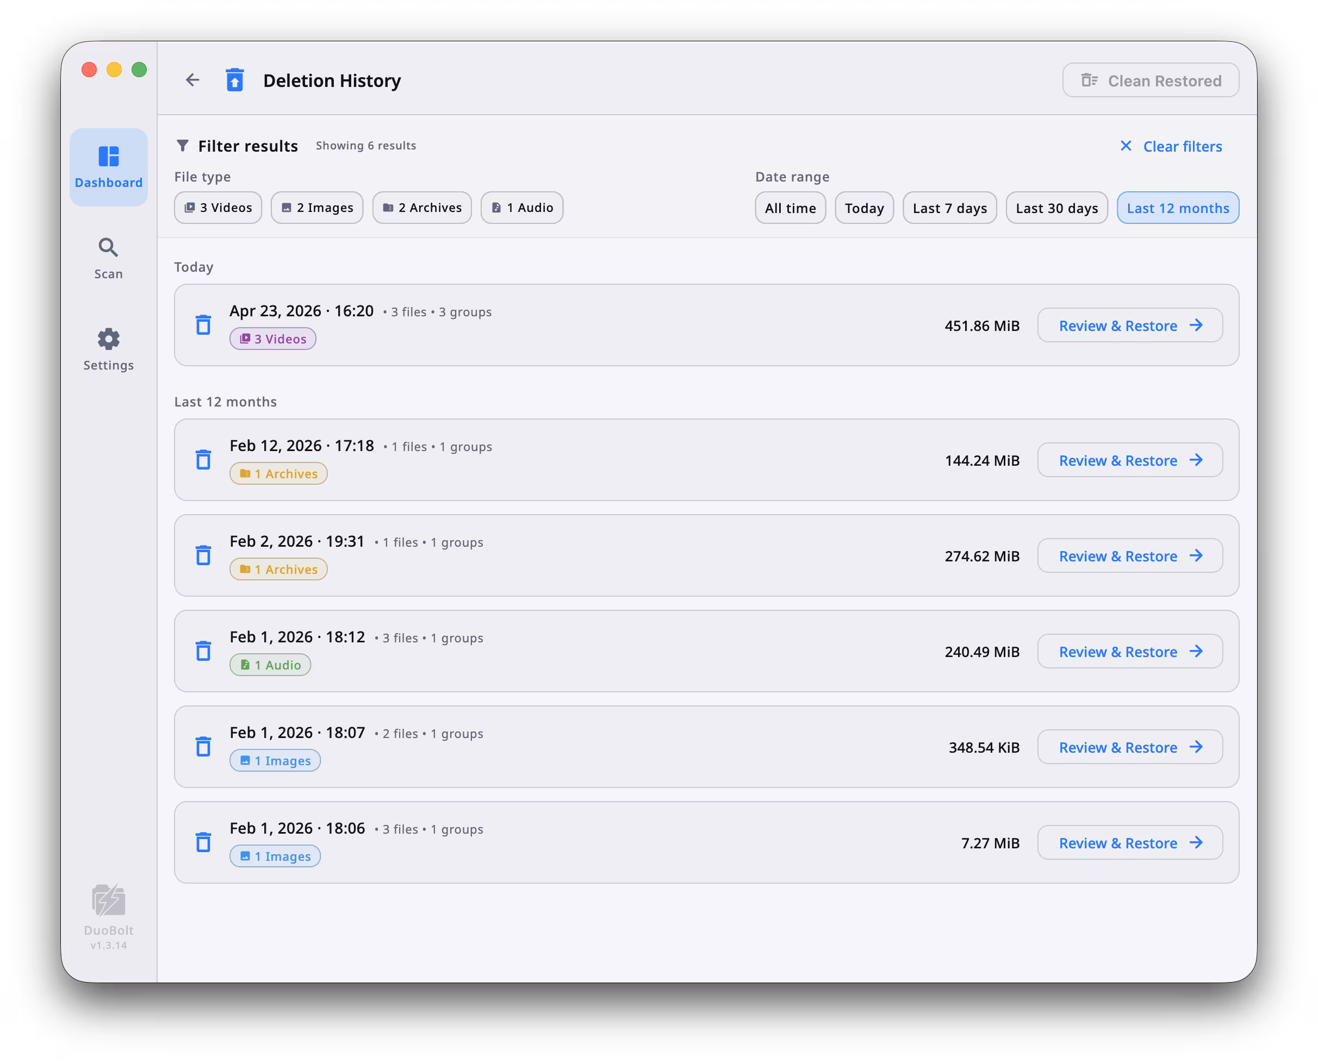Viewport: 1318px width, 1063px height.
Task: Click the DuoBolt logo icon
Action: click(x=108, y=899)
